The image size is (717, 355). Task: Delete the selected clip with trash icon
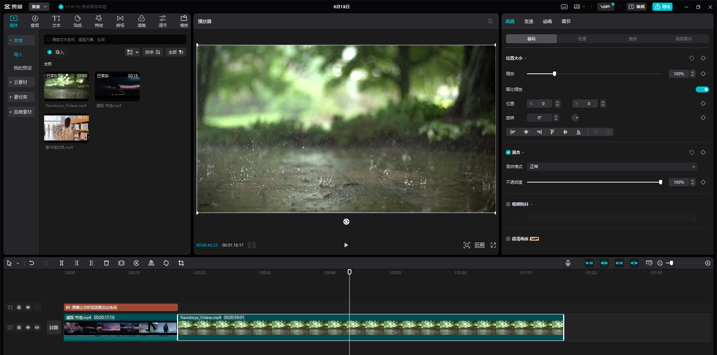point(106,263)
